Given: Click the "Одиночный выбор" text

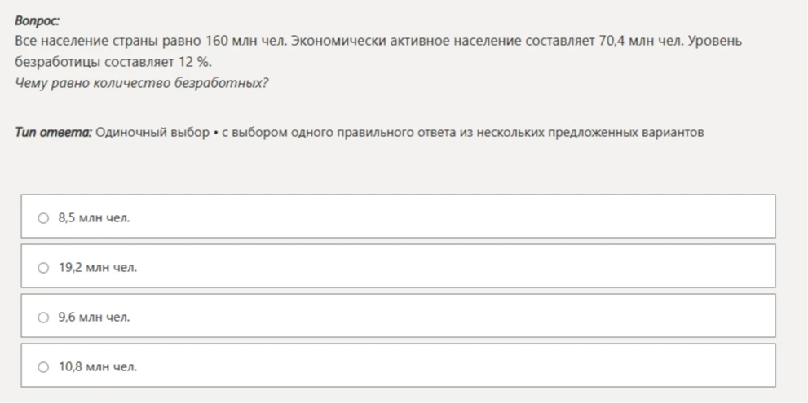Looking at the screenshot, I should 152,133.
